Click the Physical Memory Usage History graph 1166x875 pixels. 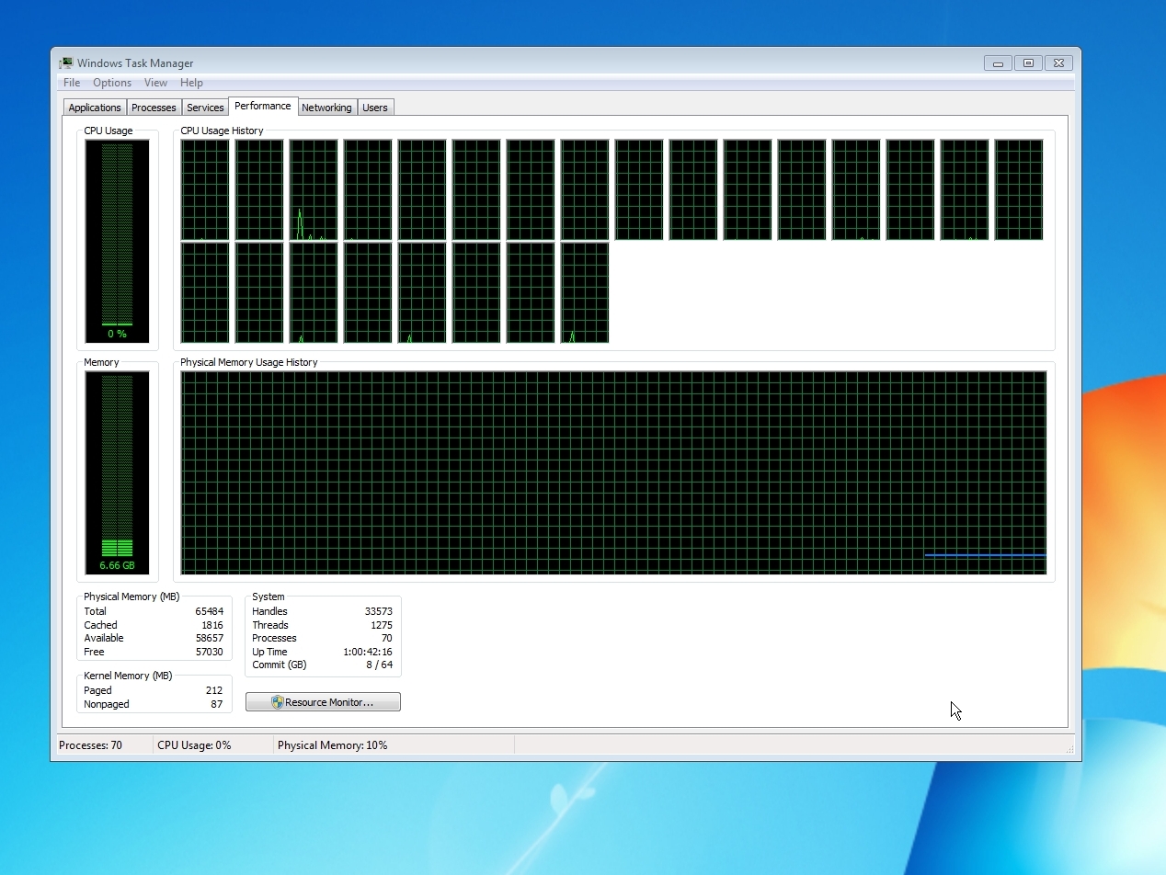click(x=613, y=472)
